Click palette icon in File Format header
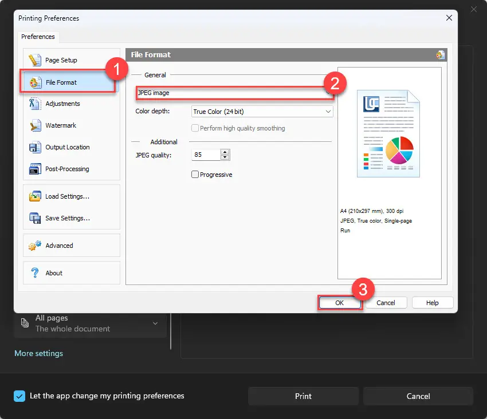The image size is (487, 419). coord(440,54)
